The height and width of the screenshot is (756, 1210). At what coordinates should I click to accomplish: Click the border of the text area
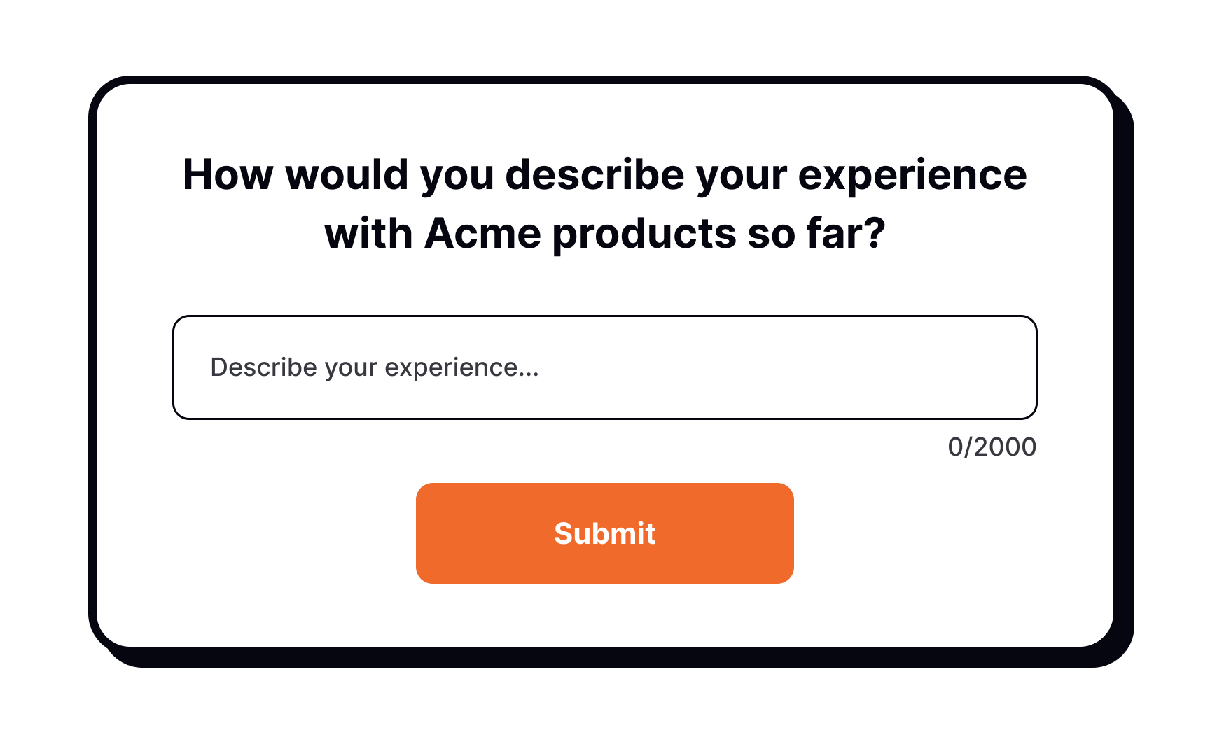tap(605, 316)
